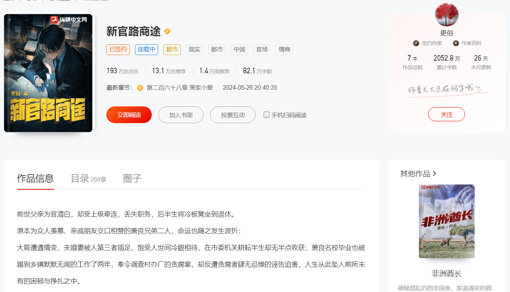Open the 签约作家 label

(432, 43)
